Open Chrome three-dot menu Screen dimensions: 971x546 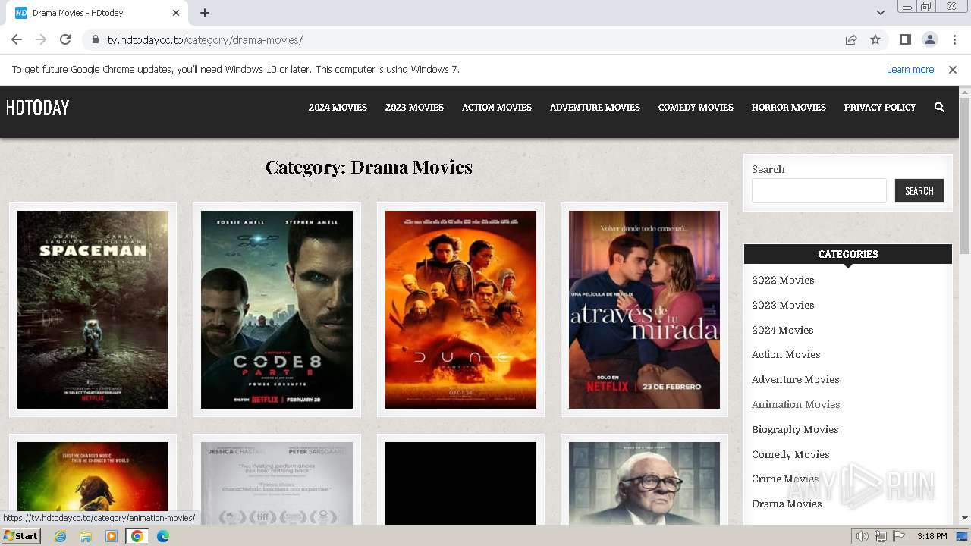coord(954,39)
